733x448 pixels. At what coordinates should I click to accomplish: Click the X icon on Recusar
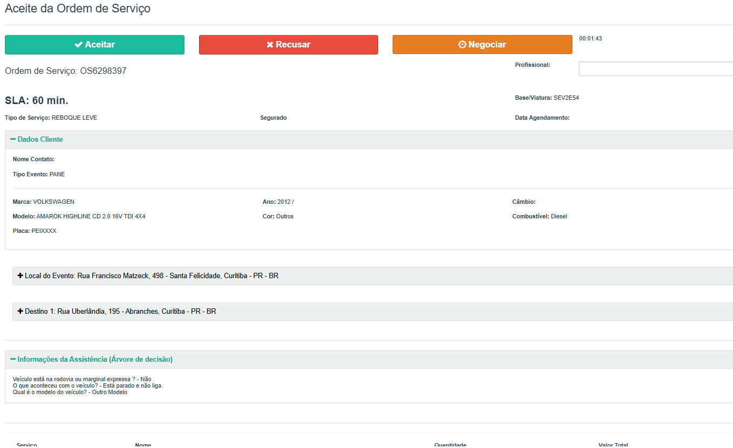pos(270,45)
